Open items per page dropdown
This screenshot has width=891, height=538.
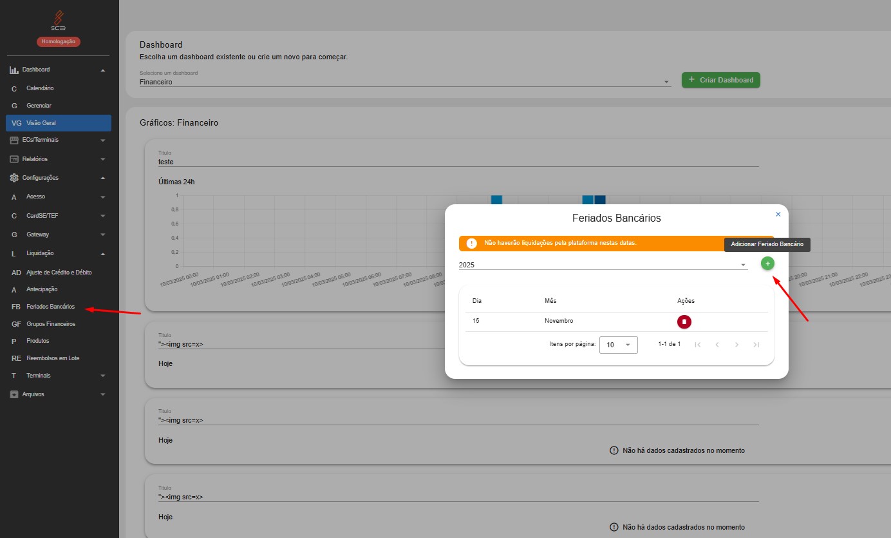[618, 345]
